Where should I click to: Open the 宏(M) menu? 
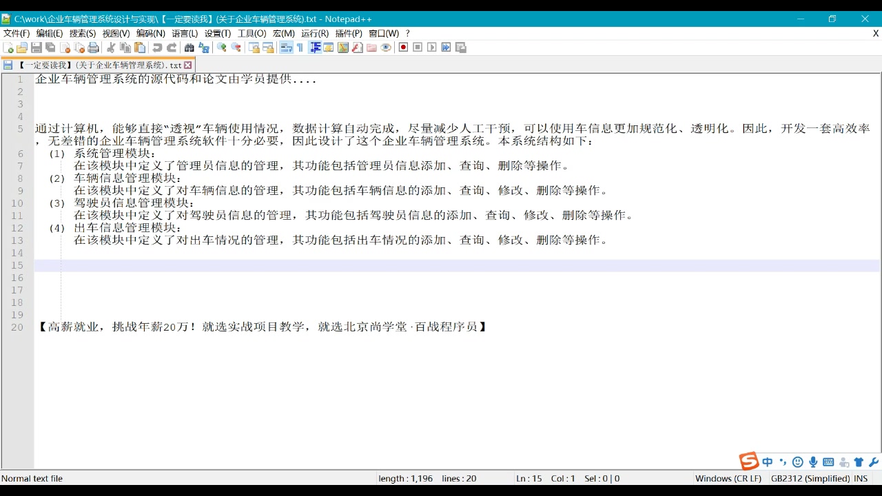coord(283,33)
